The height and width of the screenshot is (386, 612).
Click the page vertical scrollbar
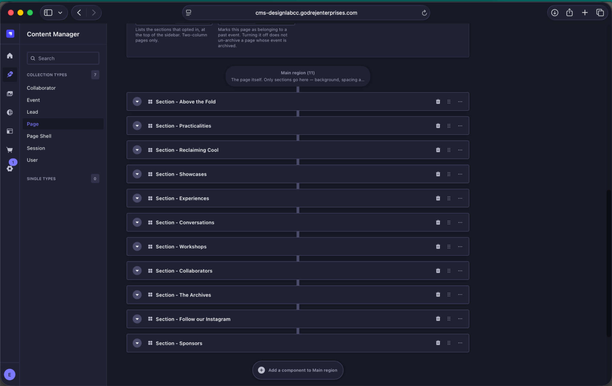609,263
